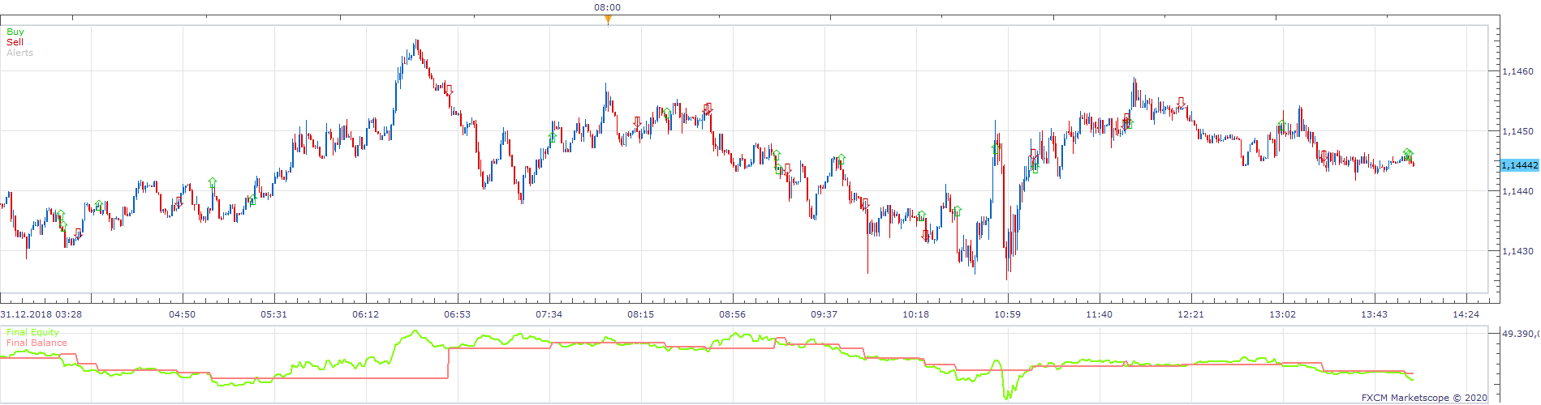This screenshot has height=405, width=1541.
Task: Click the 14:24 time axis label
Action: tap(1466, 314)
